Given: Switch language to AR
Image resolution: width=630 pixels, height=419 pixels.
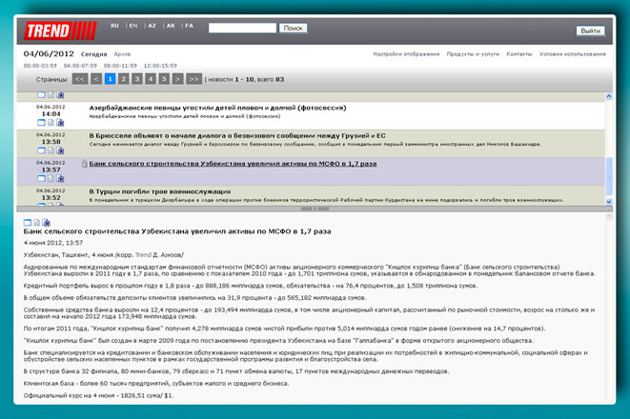Looking at the screenshot, I should click(171, 26).
